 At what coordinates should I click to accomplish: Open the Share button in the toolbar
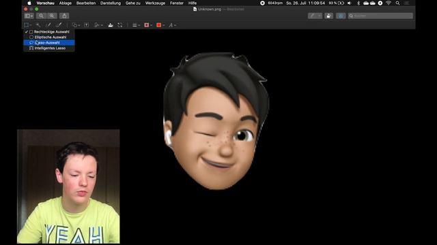pyautogui.click(x=64, y=16)
